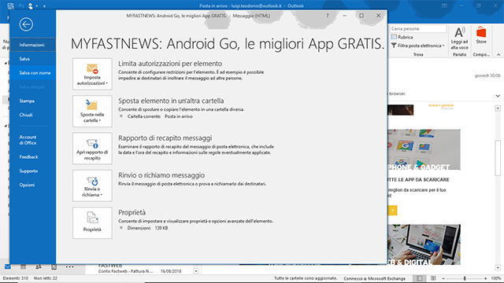Click the yellow arrow button in newsletter
The height and width of the screenshot is (283, 504).
pyautogui.click(x=392, y=211)
